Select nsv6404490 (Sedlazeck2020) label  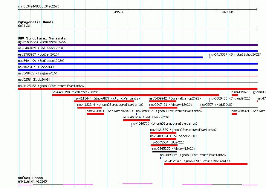[x=41, y=61]
